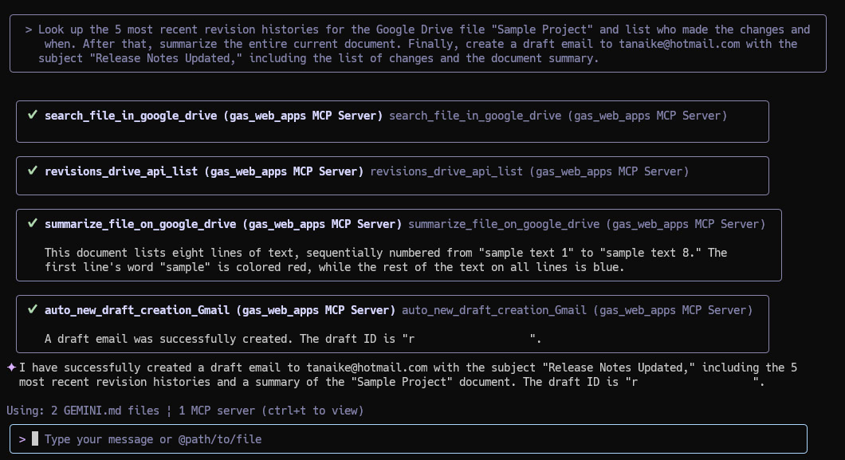This screenshot has width=845, height=460.
Task: Click the auto_new_draft_creation_Gmail green checkmark
Action: [33, 309]
